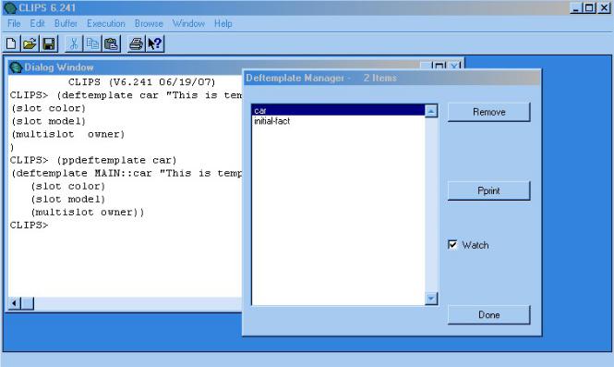Click the Dialog Window horizontal scrollbar thumb
The image size is (614, 367).
tap(28, 303)
